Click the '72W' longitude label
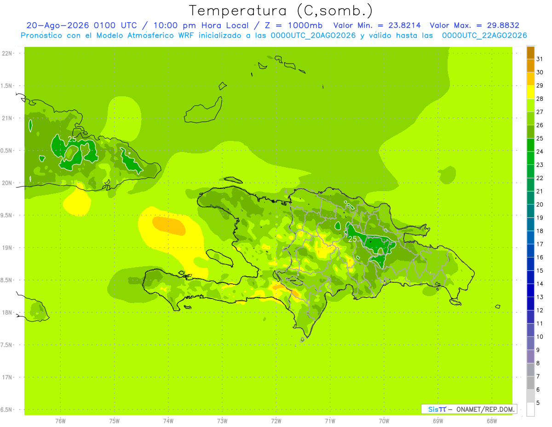552x427 pixels. coord(276,421)
